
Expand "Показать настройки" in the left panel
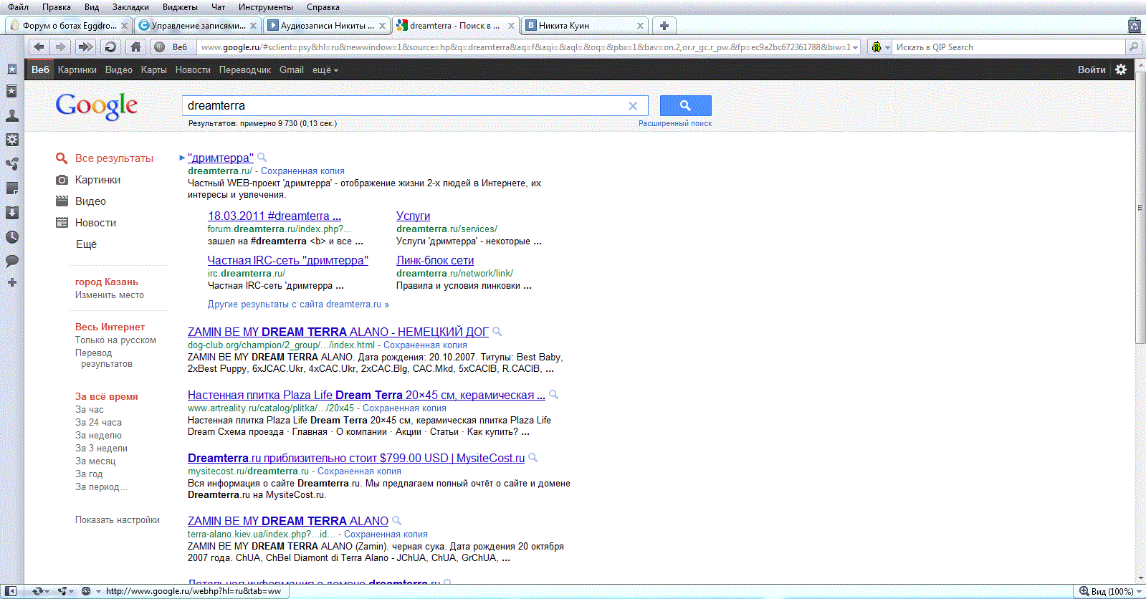(118, 520)
